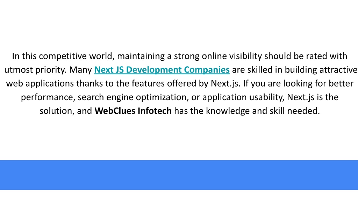Click the word "Many" before the link
The height and width of the screenshot is (201, 358).
tap(80, 70)
